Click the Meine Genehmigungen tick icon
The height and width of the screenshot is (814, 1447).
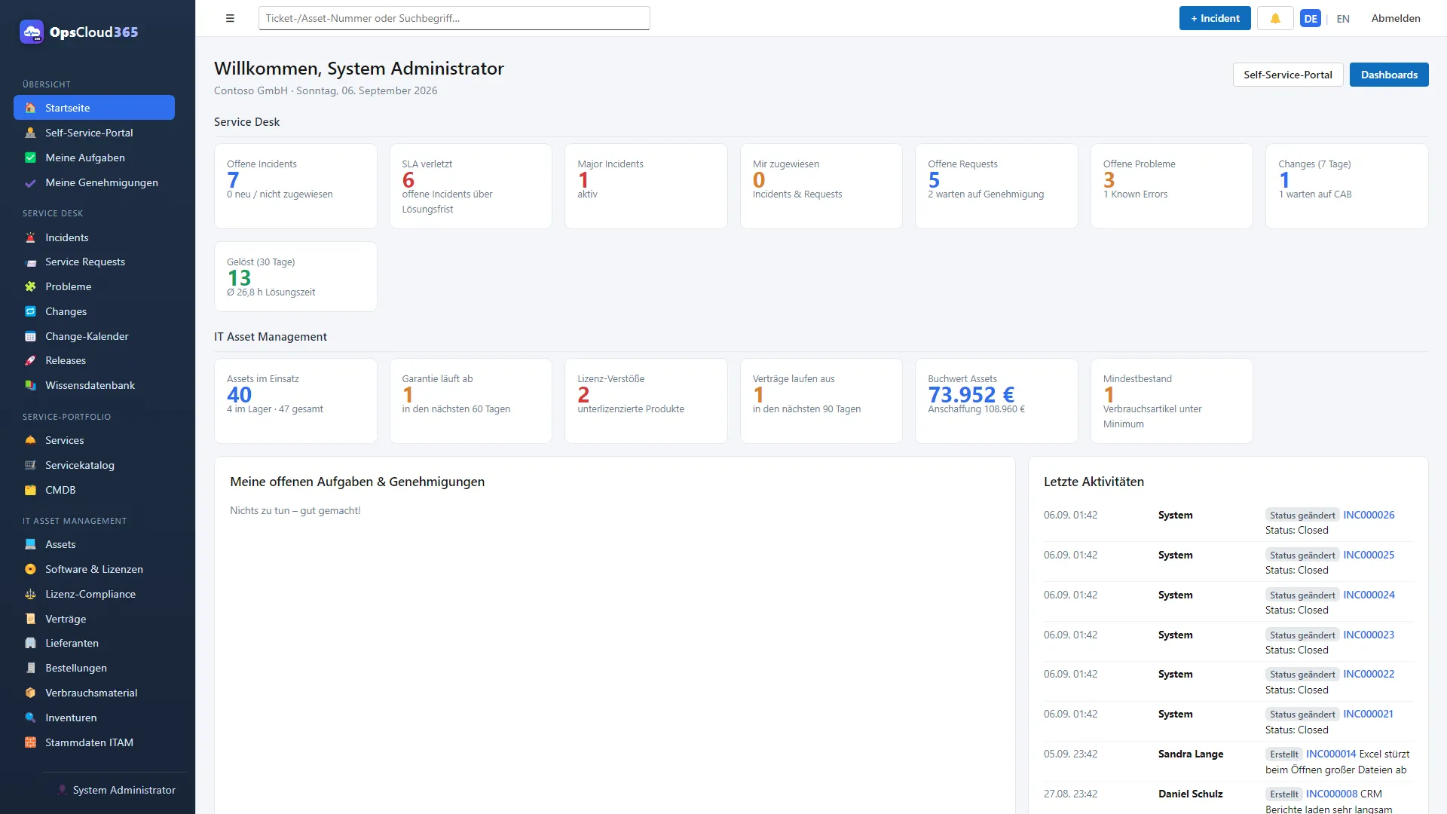(30, 182)
